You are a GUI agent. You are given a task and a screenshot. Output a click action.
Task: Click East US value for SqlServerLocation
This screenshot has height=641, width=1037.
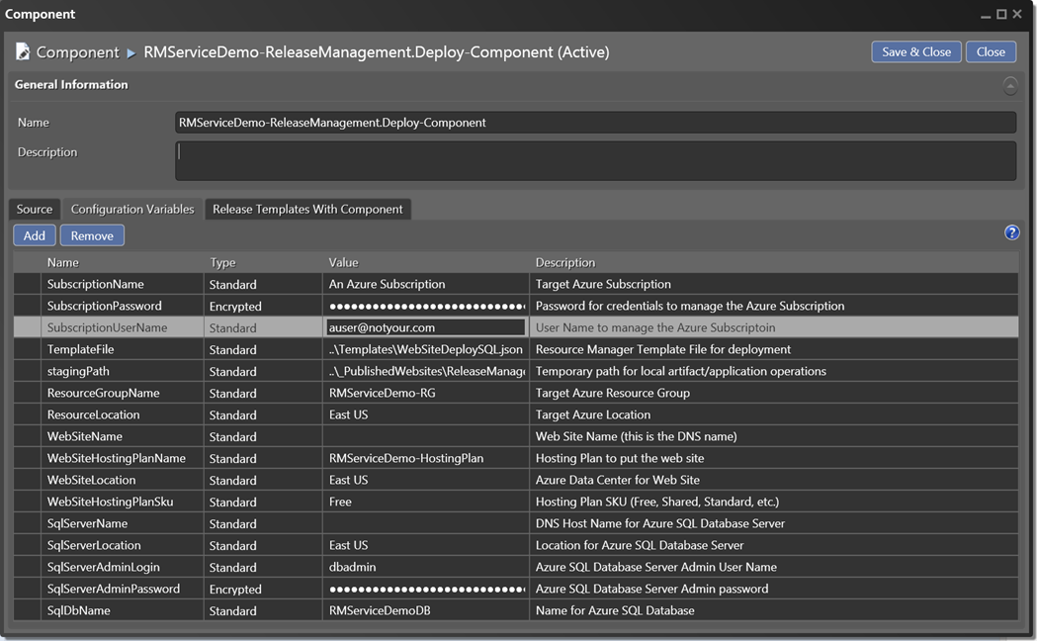point(426,546)
